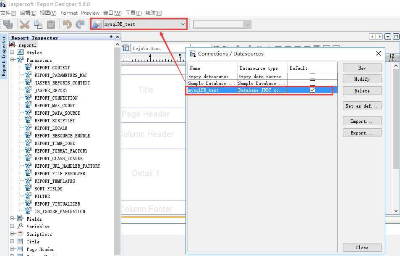Open the 窗口(W) menu
This screenshot has height=256, width=400.
coord(112,13)
